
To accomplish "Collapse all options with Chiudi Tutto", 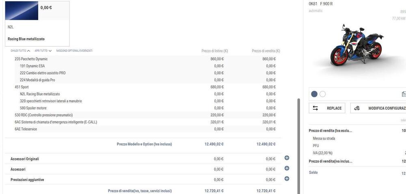I will (20, 51).
